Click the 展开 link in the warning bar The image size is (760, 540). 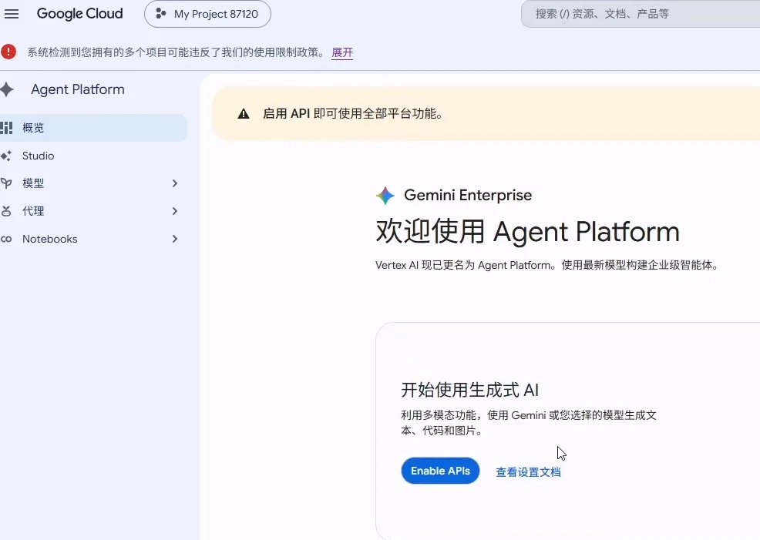tap(342, 52)
